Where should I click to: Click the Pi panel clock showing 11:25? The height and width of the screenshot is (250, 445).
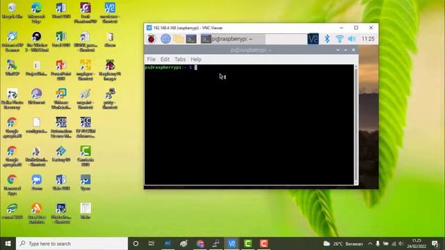coord(368,39)
